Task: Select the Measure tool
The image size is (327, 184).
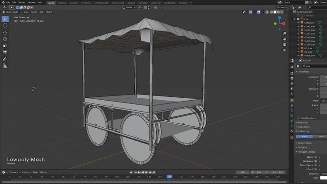Action: pyautogui.click(x=5, y=65)
